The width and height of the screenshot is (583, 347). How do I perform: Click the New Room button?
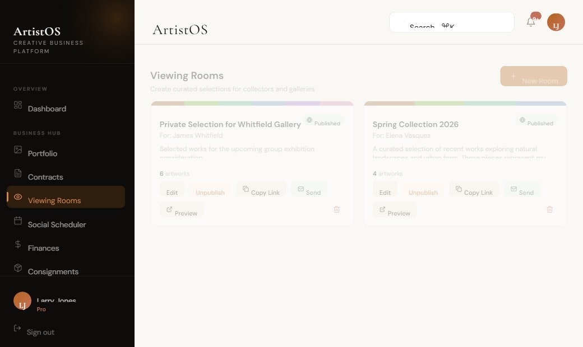tap(533, 76)
